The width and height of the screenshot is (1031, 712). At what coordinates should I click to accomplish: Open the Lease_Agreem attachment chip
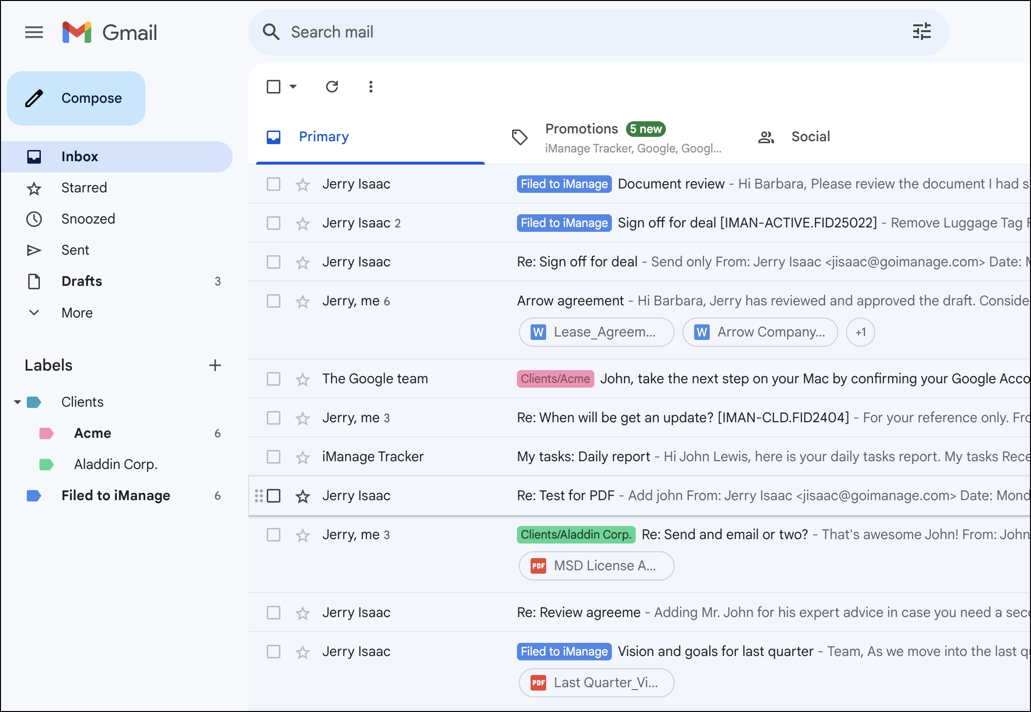[597, 332]
